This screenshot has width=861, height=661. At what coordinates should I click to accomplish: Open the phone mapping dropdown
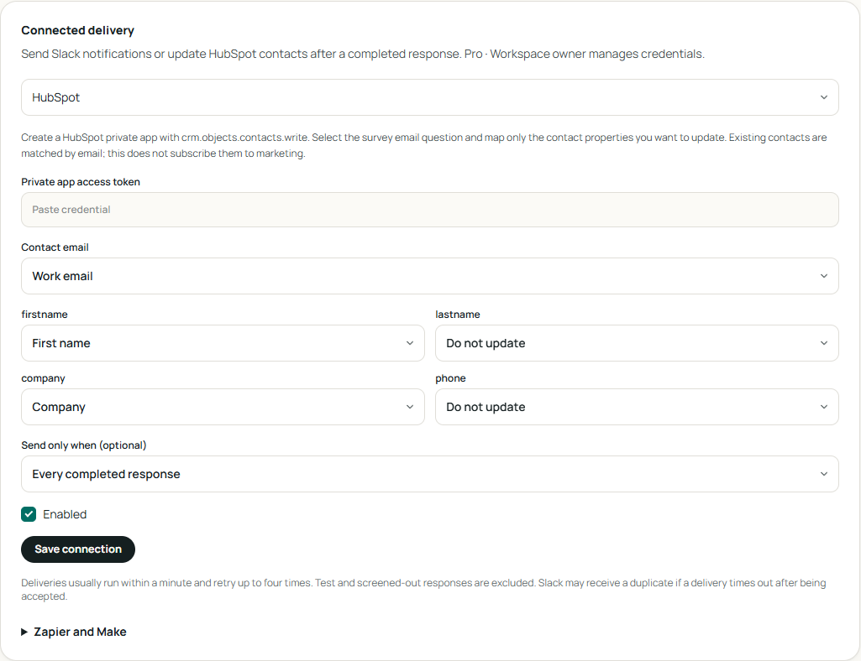point(637,407)
